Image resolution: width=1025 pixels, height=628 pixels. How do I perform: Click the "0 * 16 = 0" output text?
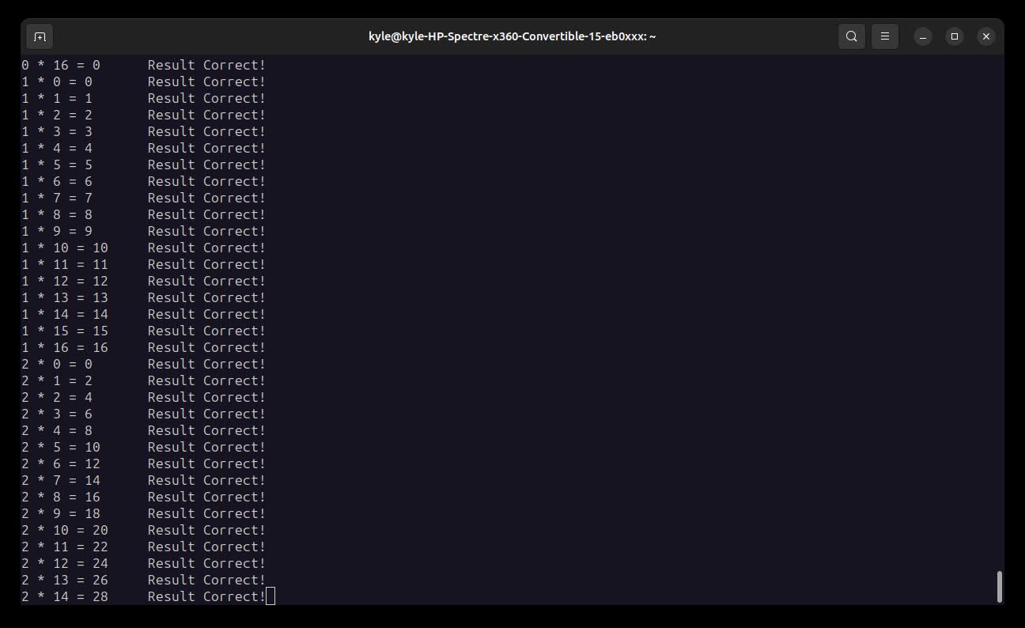(61, 65)
